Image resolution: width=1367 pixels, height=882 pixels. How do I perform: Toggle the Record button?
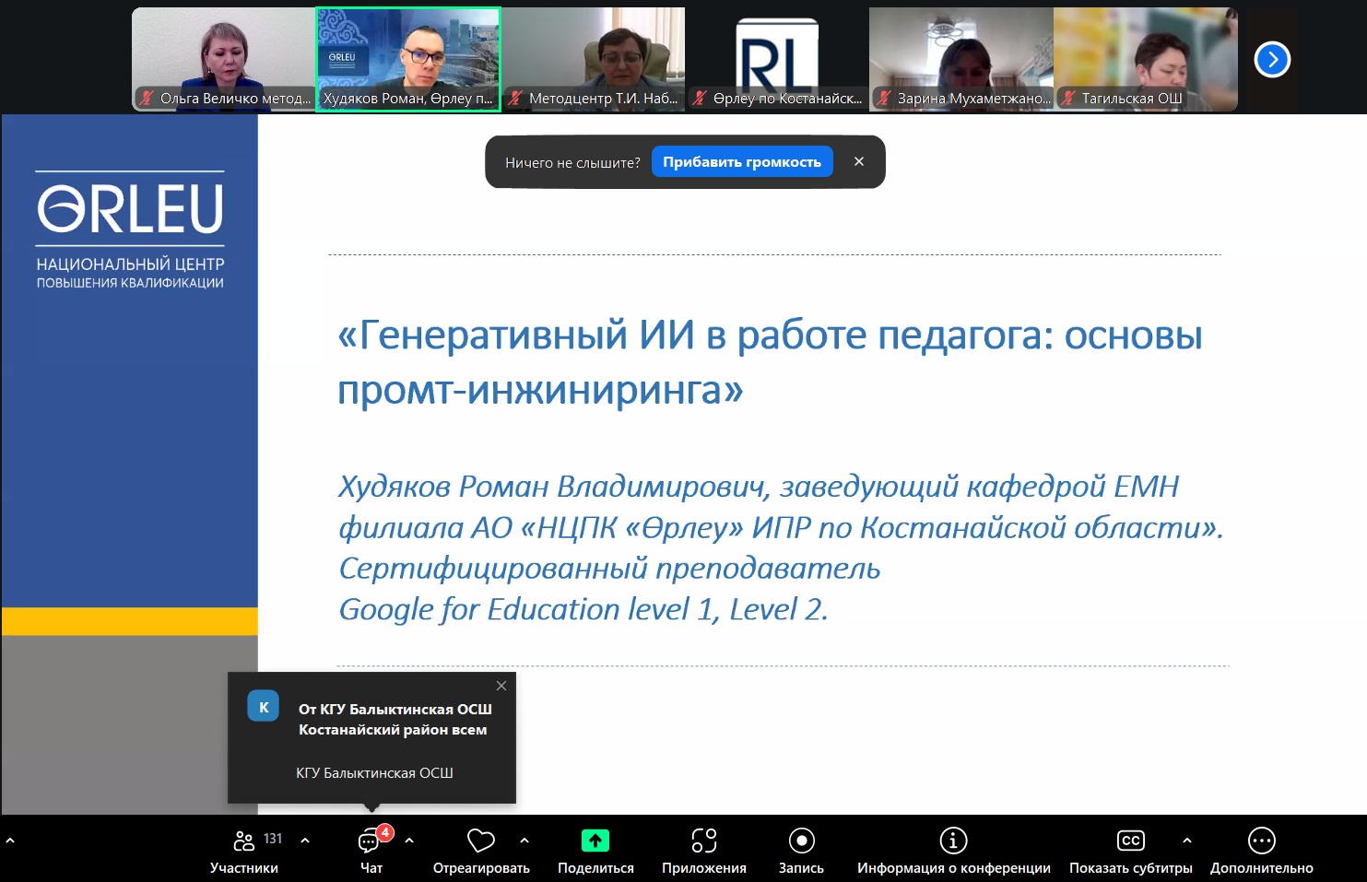click(x=801, y=841)
